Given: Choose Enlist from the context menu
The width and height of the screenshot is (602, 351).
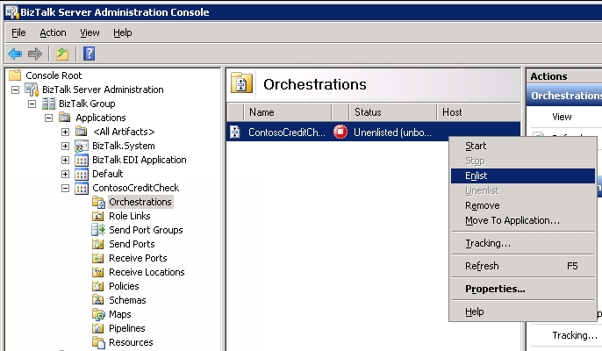Looking at the screenshot, I should (x=477, y=175).
